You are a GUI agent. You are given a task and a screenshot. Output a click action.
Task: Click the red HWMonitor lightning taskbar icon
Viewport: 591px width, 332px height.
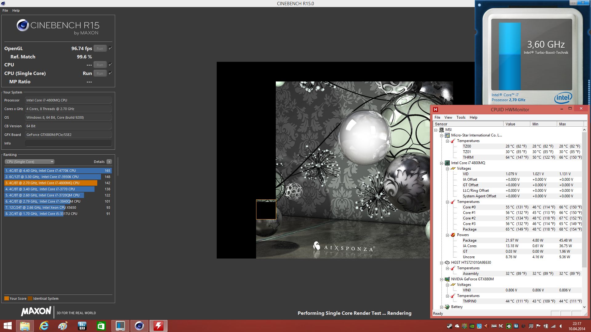pyautogui.click(x=158, y=326)
